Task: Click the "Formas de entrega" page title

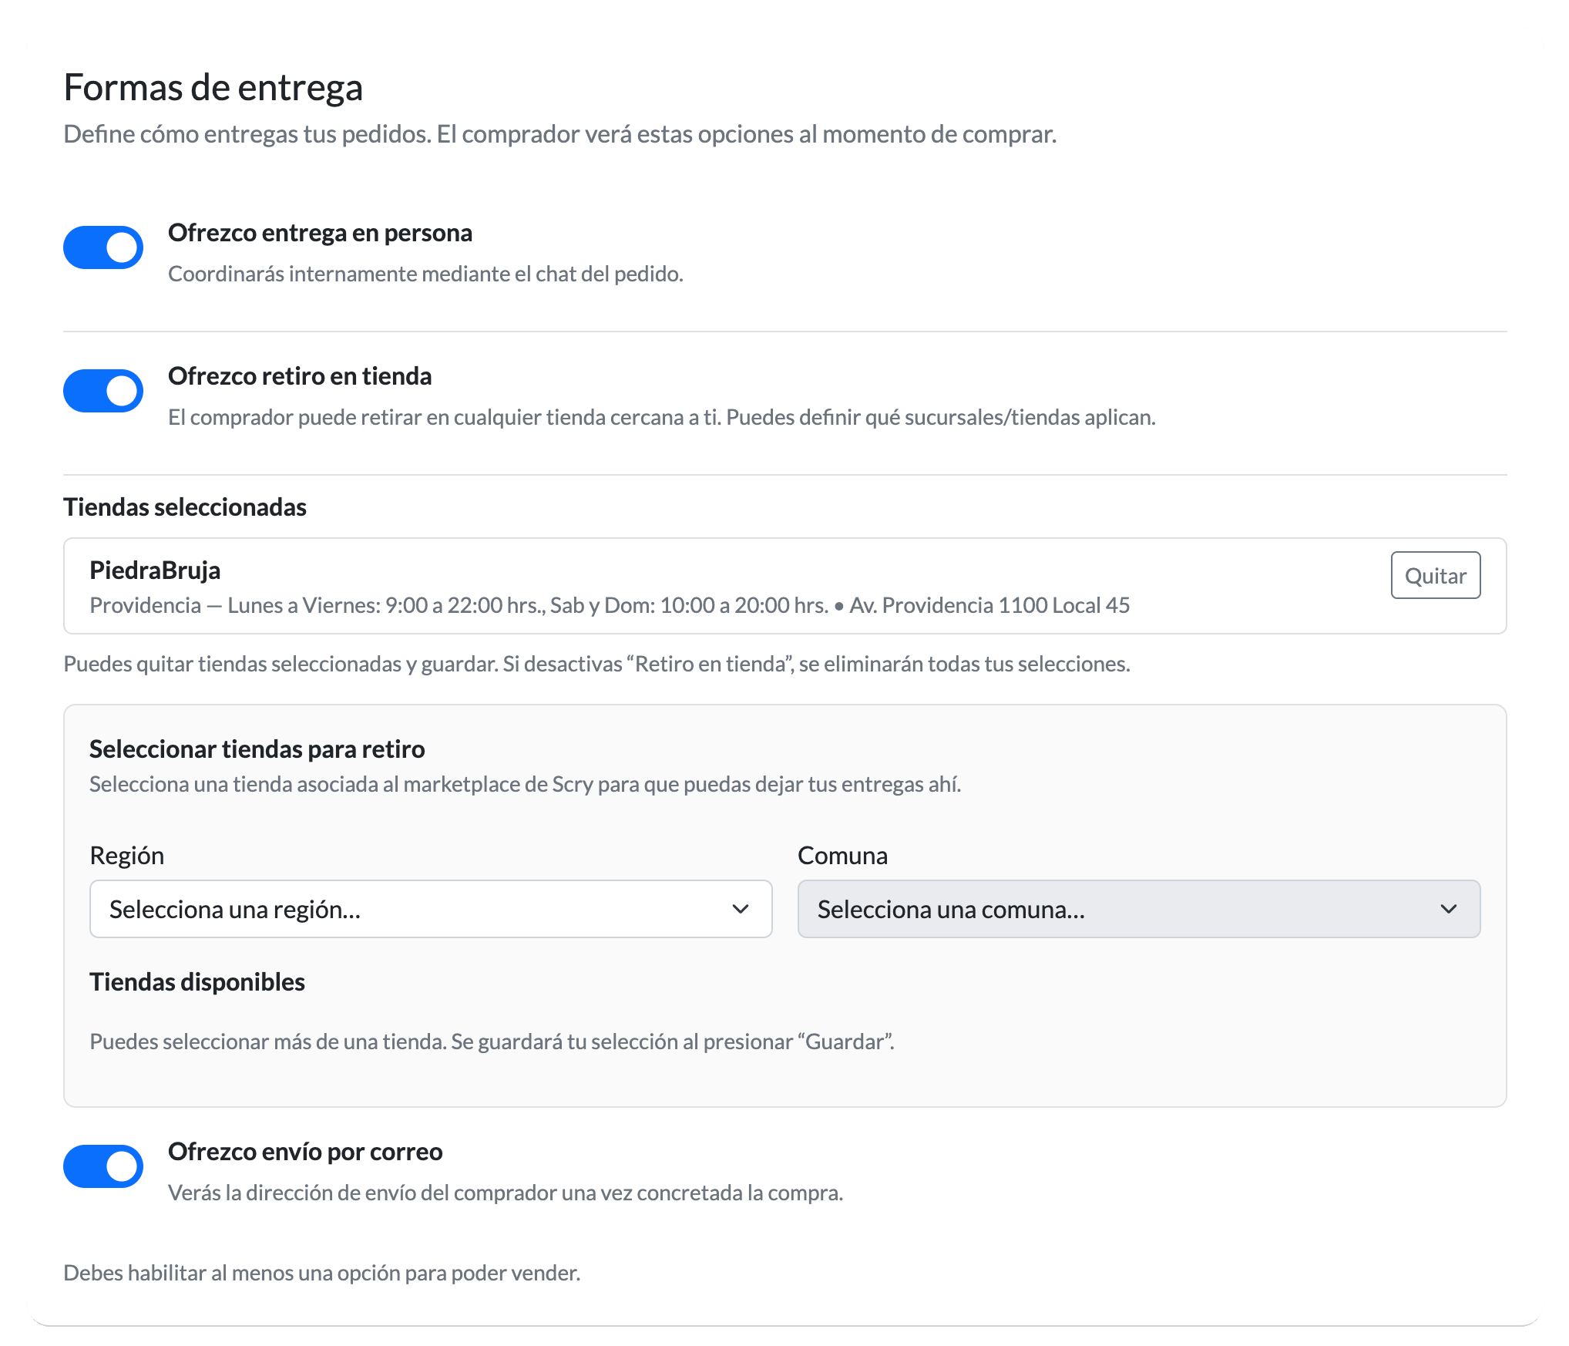Action: pyautogui.click(x=213, y=87)
